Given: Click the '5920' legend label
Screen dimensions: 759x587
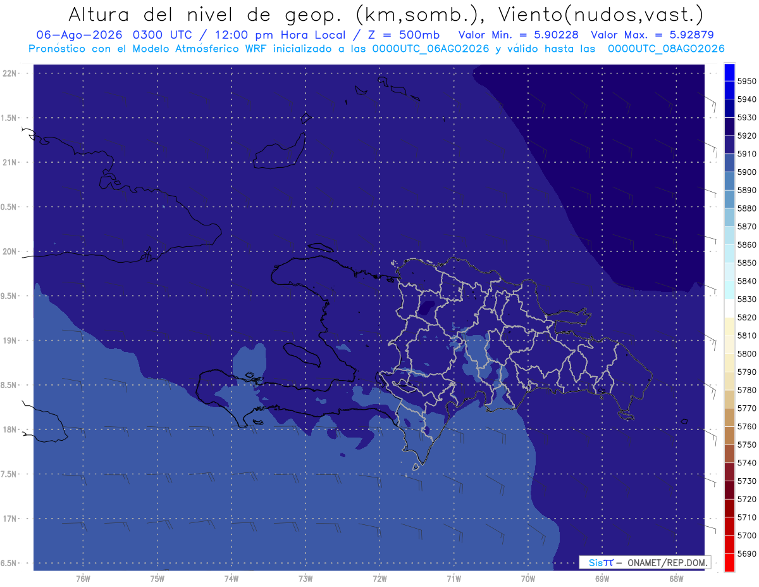Looking at the screenshot, I should [746, 136].
